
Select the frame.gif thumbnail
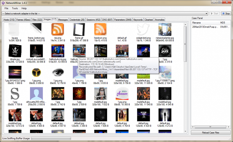(79, 29)
